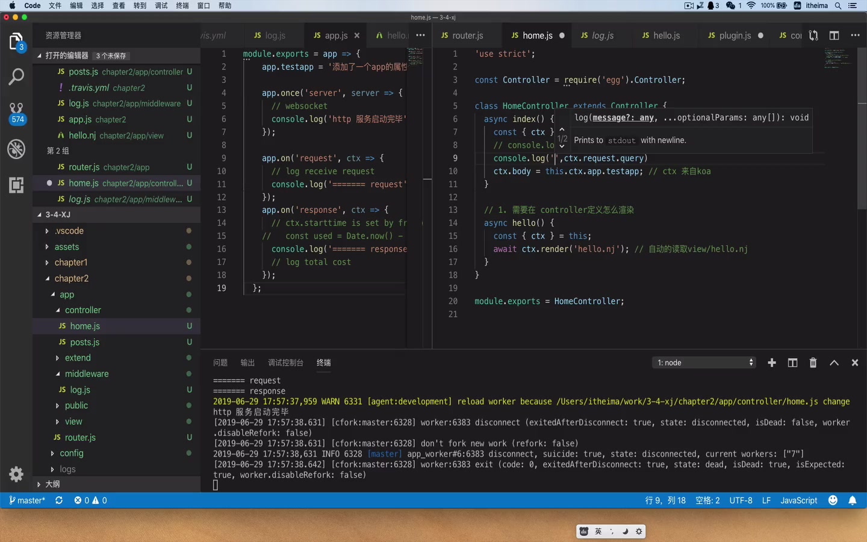Open the Search view in activity bar

tap(16, 77)
